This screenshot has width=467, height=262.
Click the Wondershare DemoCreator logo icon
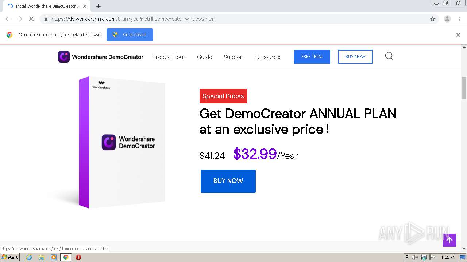pyautogui.click(x=64, y=57)
